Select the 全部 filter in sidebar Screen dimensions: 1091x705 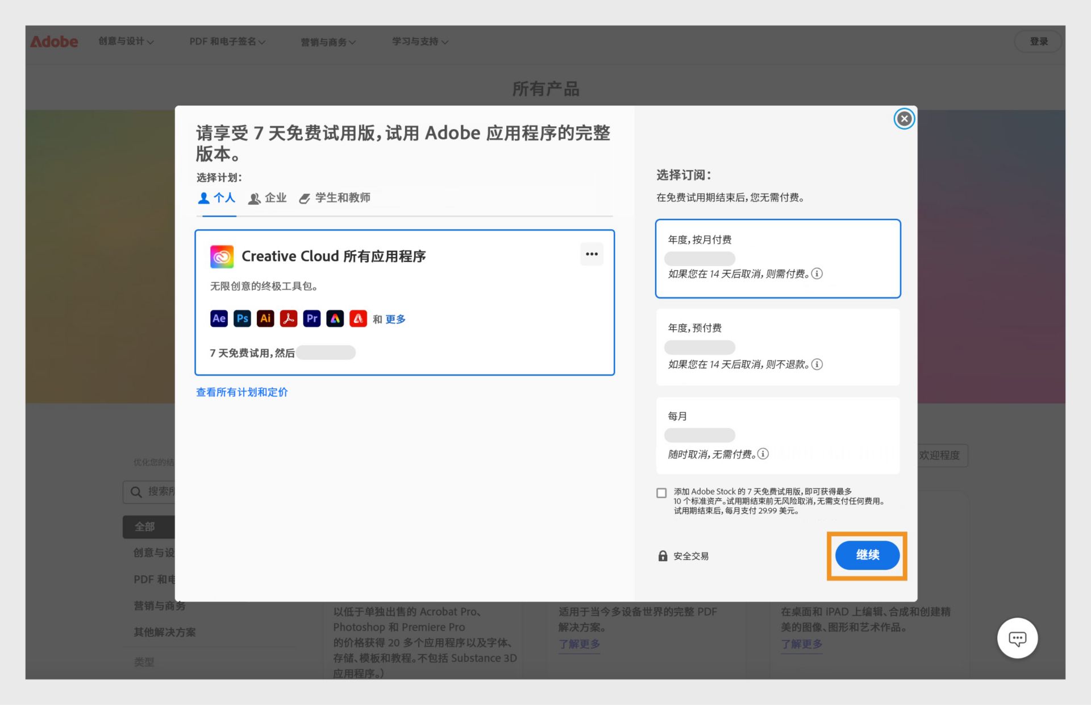[x=149, y=527]
